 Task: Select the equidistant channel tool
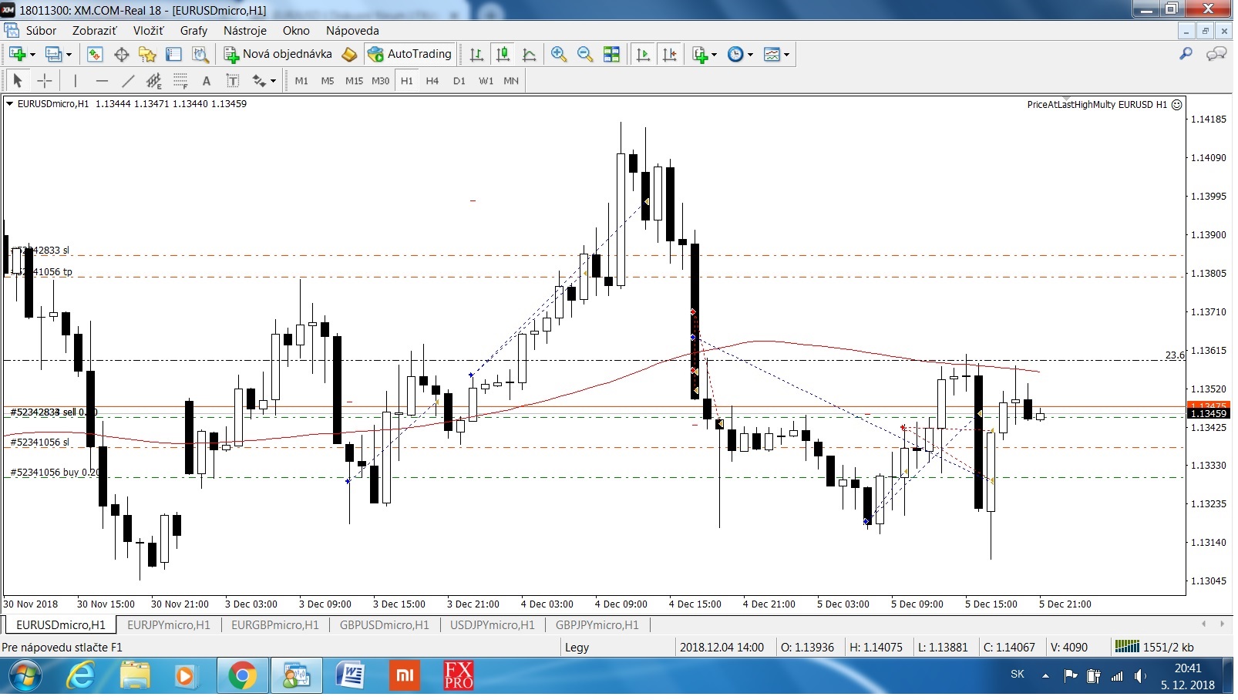(154, 80)
